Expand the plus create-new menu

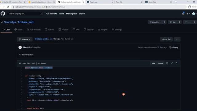tap(188, 14)
